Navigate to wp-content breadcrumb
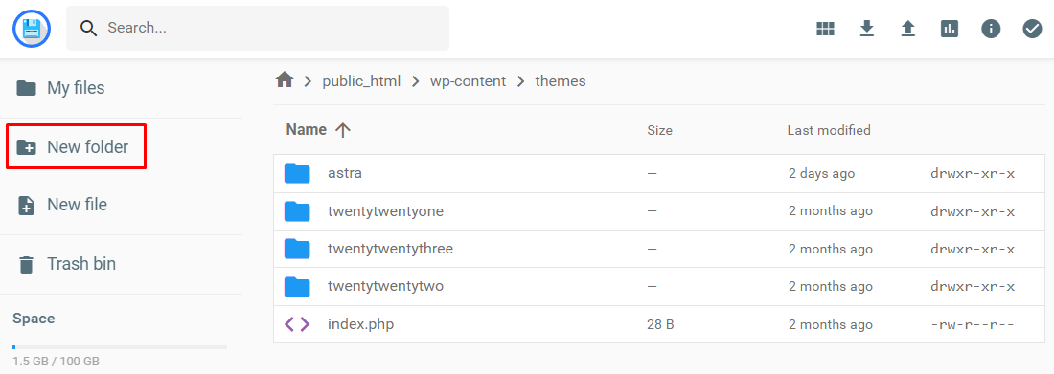 point(468,81)
